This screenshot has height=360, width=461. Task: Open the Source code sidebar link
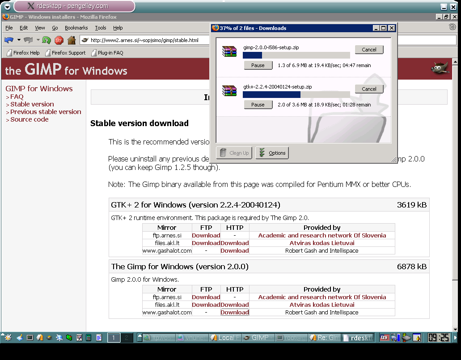pyautogui.click(x=30, y=119)
